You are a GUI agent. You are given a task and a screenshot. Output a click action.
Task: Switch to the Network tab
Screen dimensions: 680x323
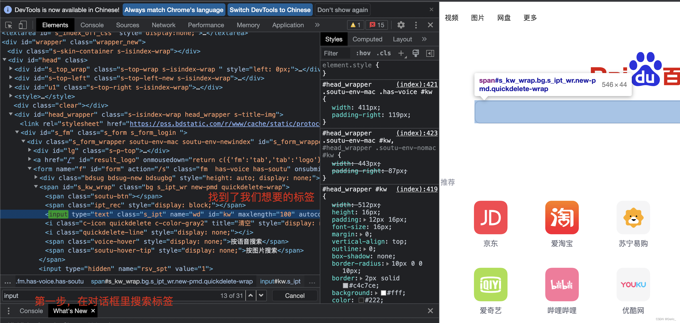pos(163,25)
